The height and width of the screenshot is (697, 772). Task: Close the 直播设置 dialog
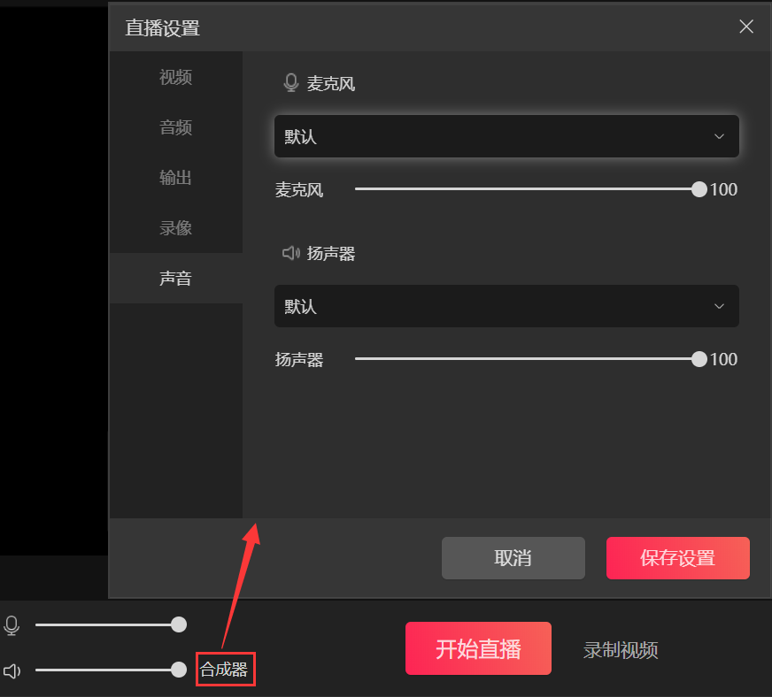click(x=746, y=27)
